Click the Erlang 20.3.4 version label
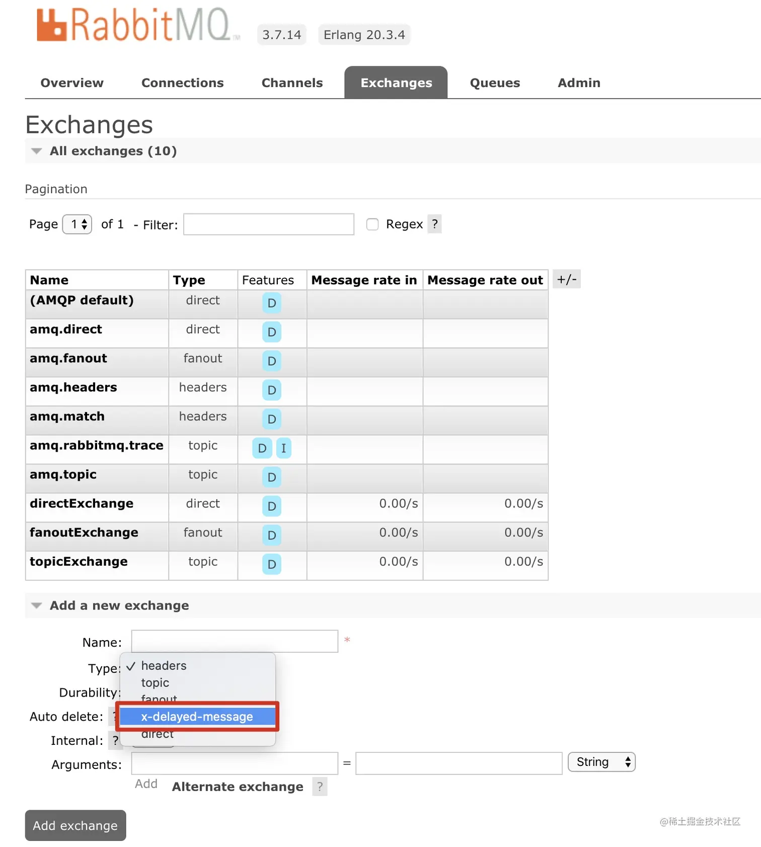This screenshot has height=847, width=761. [x=364, y=35]
